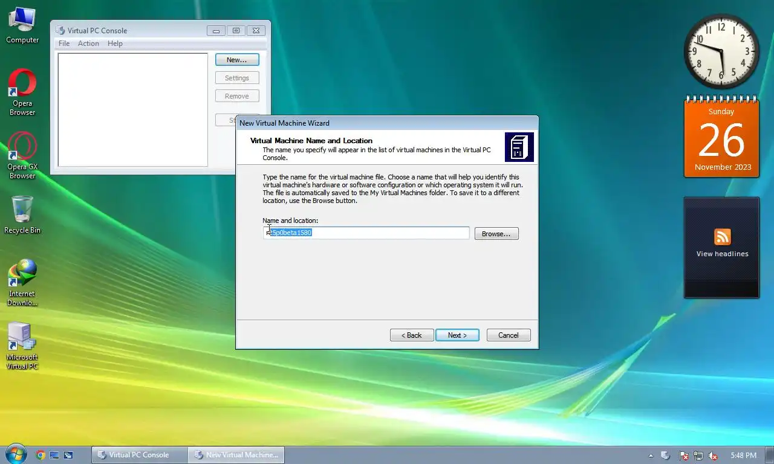Launch Opera Browser desktop shortcut
The height and width of the screenshot is (464, 774).
click(22, 92)
